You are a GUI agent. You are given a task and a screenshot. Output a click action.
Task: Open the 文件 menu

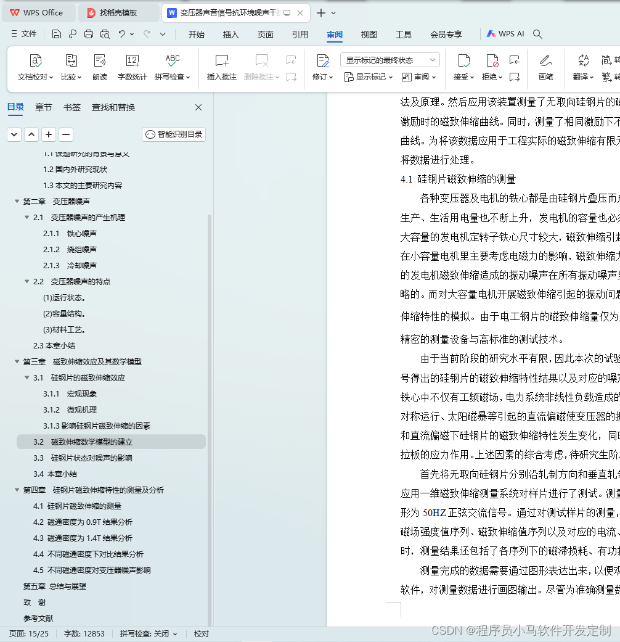[24, 34]
